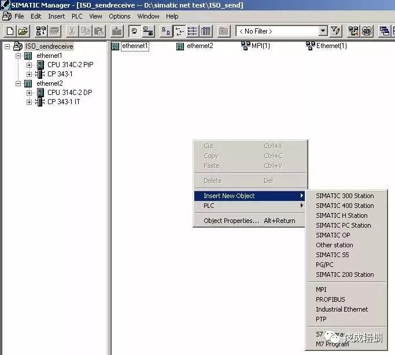Switch to Details view icon

pos(206,31)
